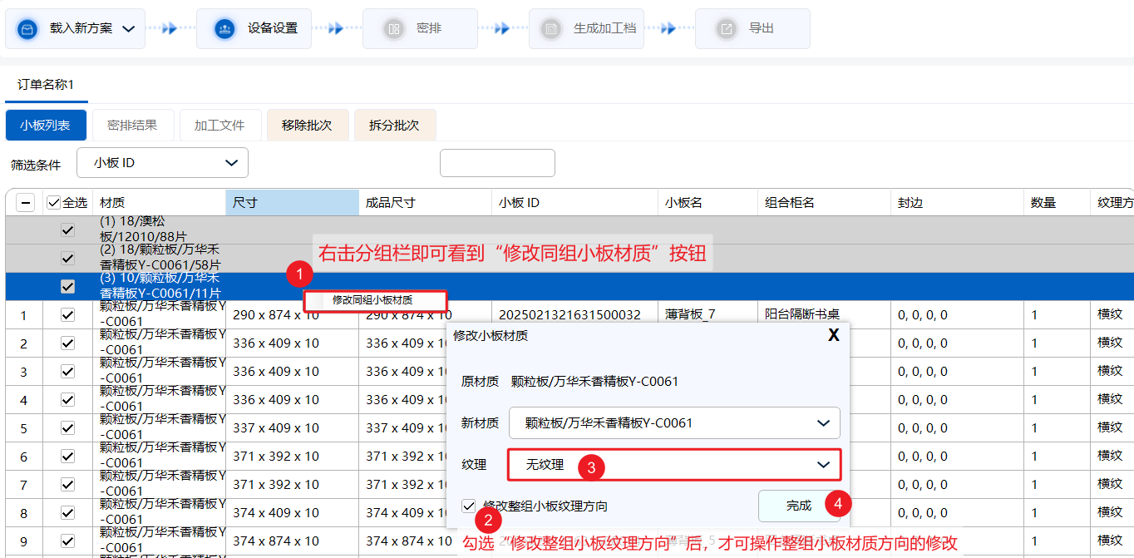Click the 密排 step icon
Viewport: 1134px width, 558px height.
[x=393, y=29]
